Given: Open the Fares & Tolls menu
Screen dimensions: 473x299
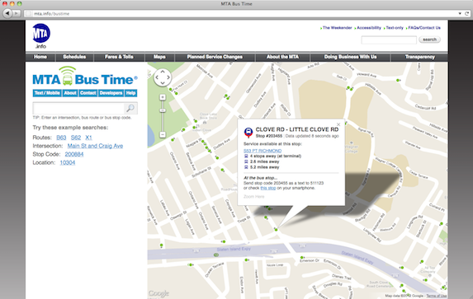Looking at the screenshot, I should click(x=119, y=57).
